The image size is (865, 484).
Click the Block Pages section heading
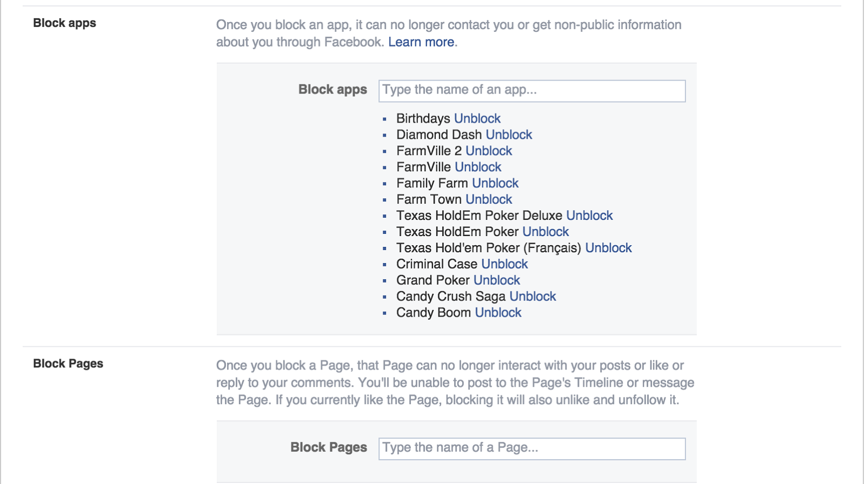tap(68, 364)
